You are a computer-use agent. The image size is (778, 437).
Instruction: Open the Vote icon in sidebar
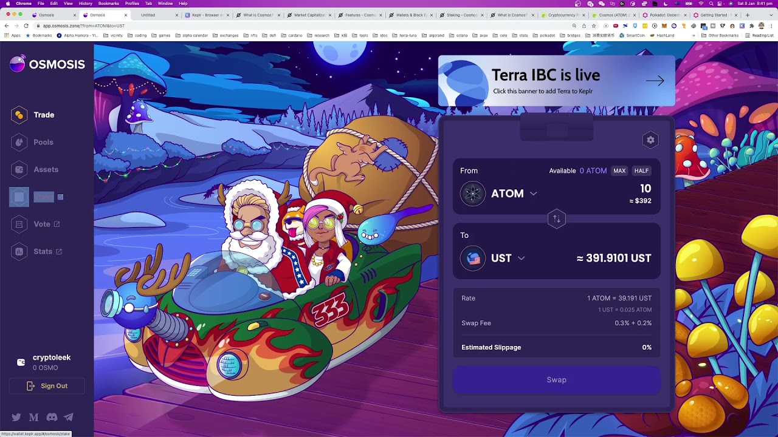pos(19,224)
